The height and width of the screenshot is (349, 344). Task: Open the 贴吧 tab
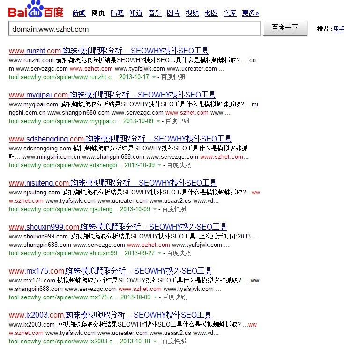tap(117, 13)
